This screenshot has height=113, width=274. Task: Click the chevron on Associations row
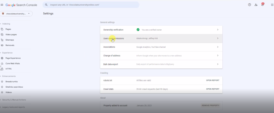click(218, 47)
